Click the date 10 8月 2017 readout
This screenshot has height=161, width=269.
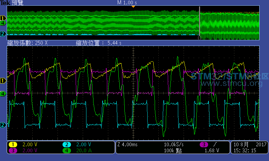(250, 145)
